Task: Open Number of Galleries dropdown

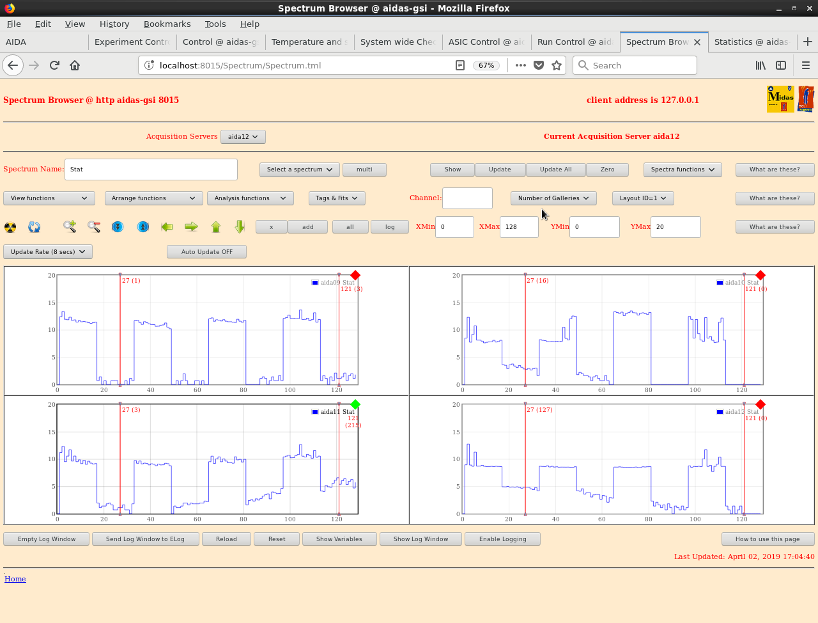Action: click(x=553, y=198)
